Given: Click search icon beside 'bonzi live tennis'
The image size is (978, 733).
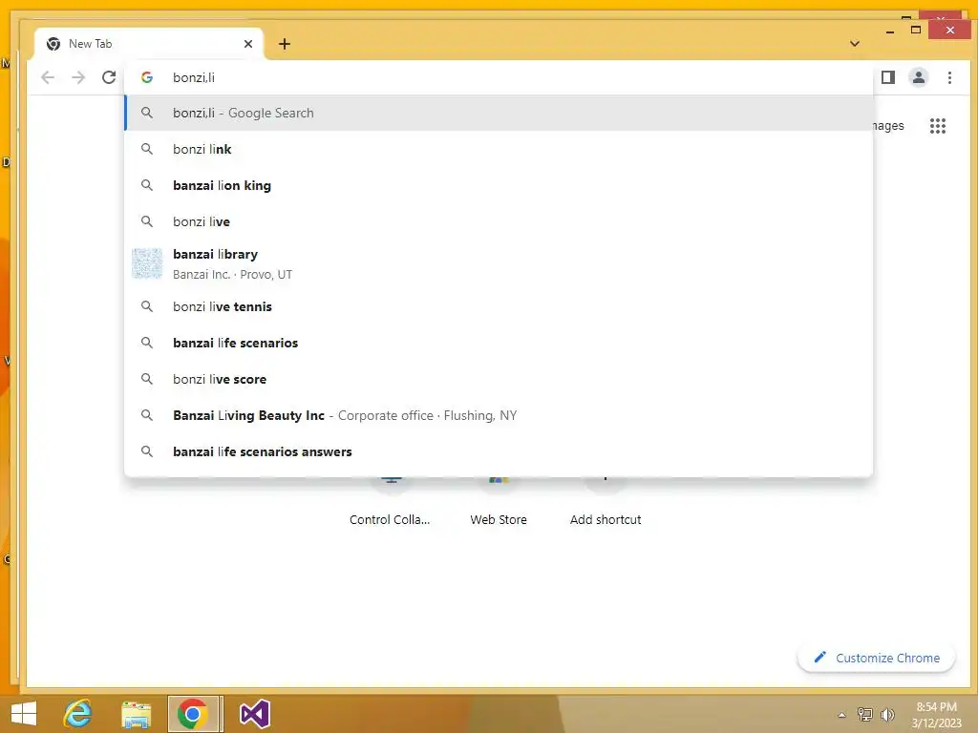Looking at the screenshot, I should [x=147, y=306].
